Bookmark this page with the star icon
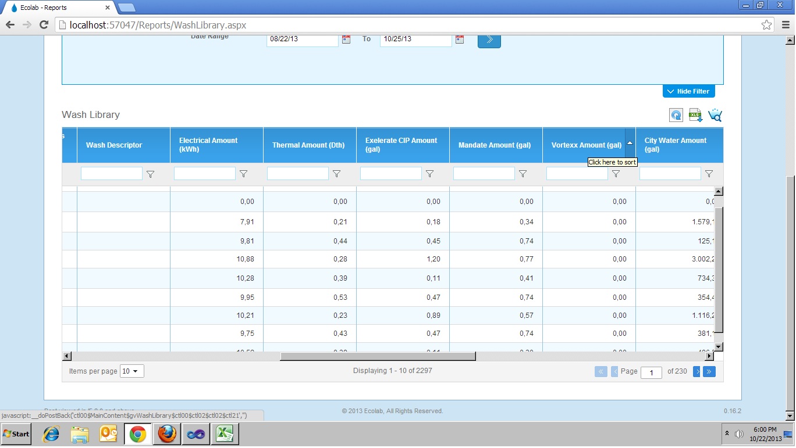The image size is (796, 448). point(767,25)
